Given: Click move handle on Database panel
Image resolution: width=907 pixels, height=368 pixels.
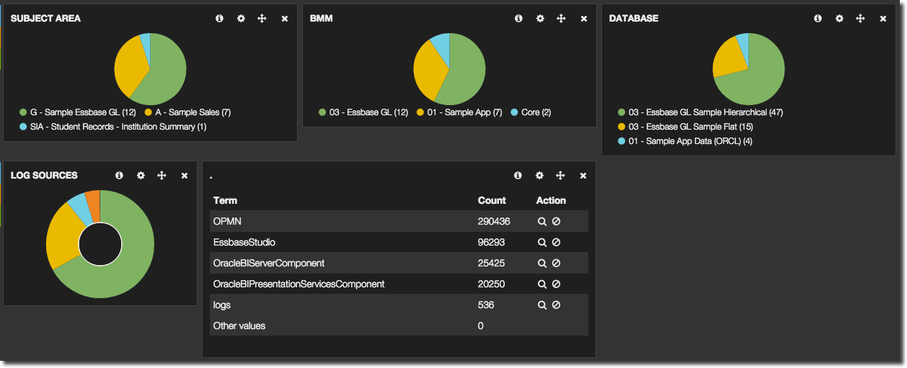Looking at the screenshot, I should pyautogui.click(x=860, y=19).
